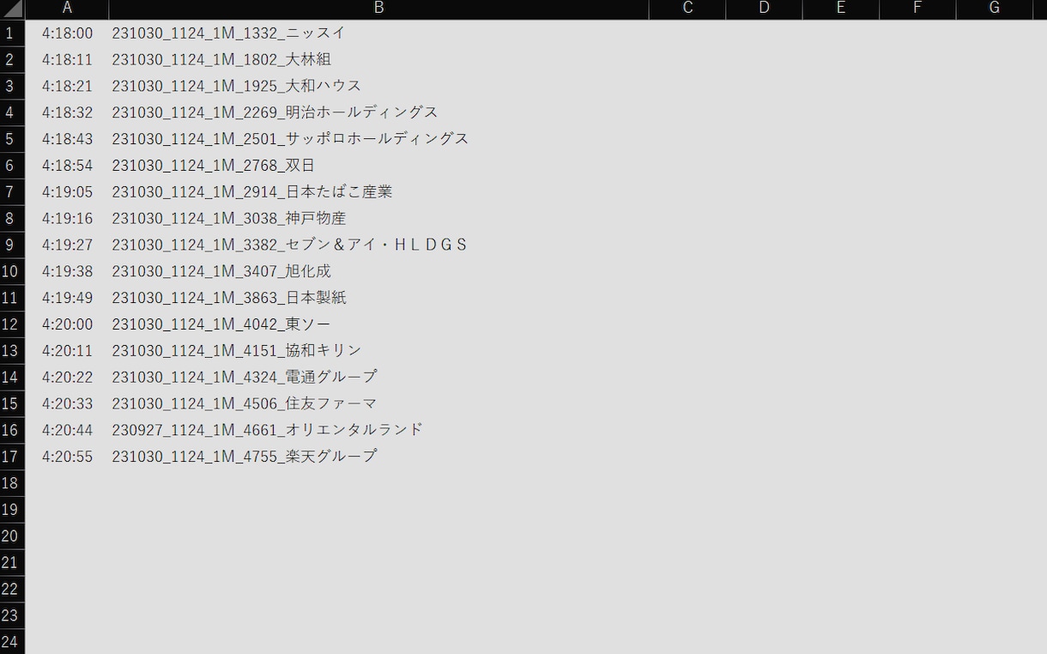This screenshot has height=654, width=1047.
Task: Select cell 231030_1124_1M_2501_サッポロホールディングス
Action: (x=379, y=139)
